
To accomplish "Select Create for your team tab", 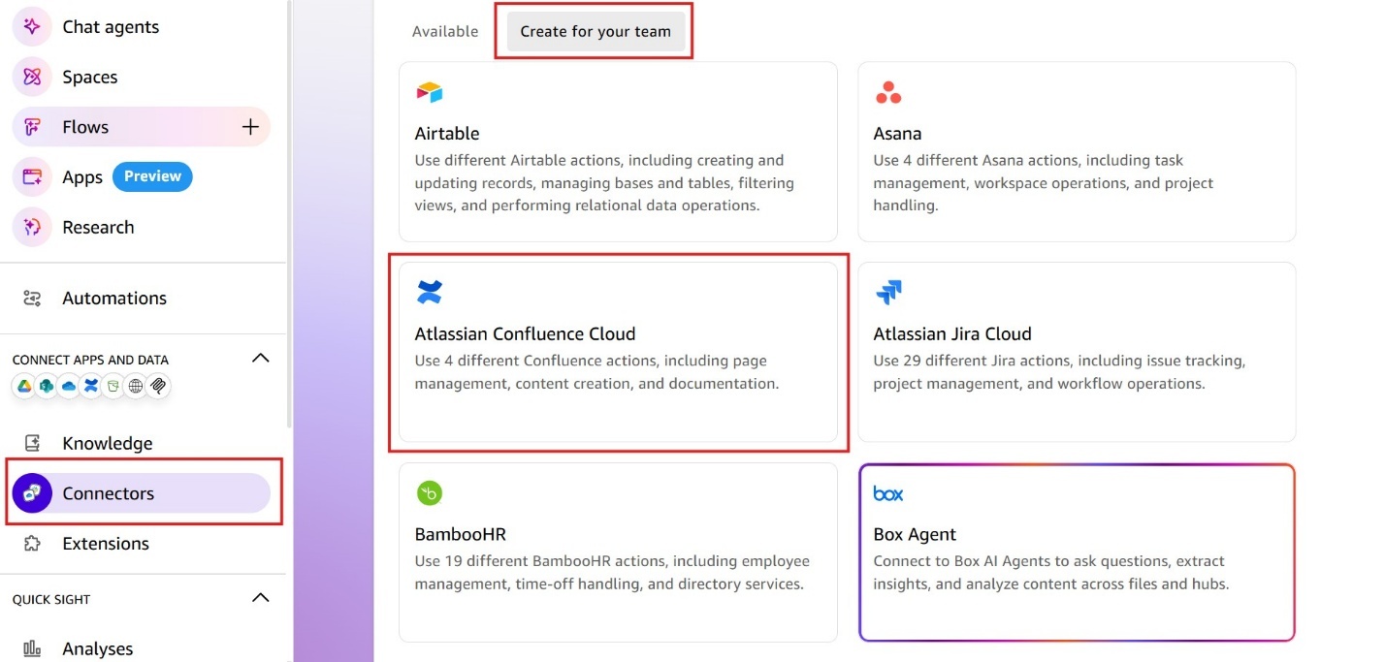I will [596, 31].
